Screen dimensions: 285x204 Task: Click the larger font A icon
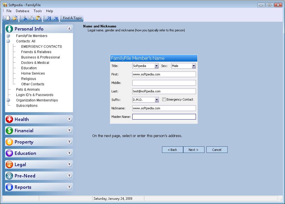[x=49, y=18]
